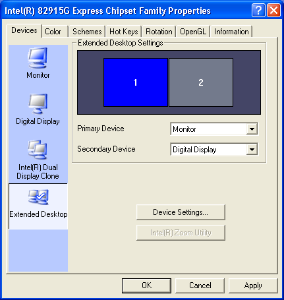Screen dimensions: 284x300
Task: Click the Primary Device label
Action: pyautogui.click(x=101, y=129)
